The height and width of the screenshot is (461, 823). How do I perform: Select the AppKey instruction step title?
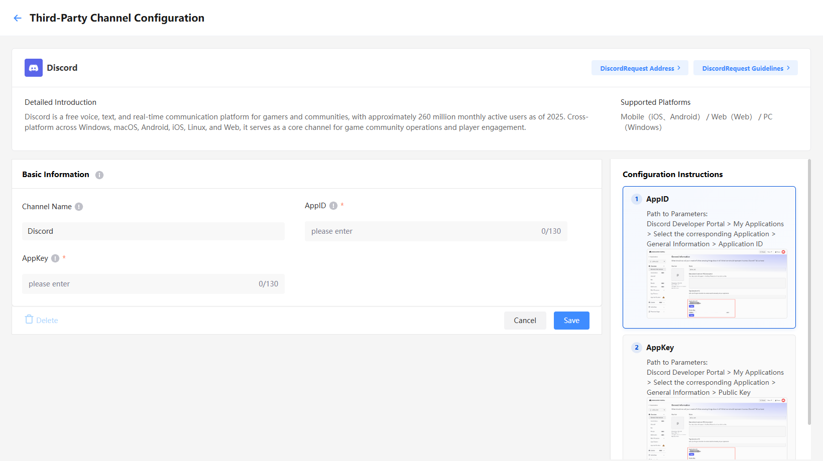tap(660, 348)
